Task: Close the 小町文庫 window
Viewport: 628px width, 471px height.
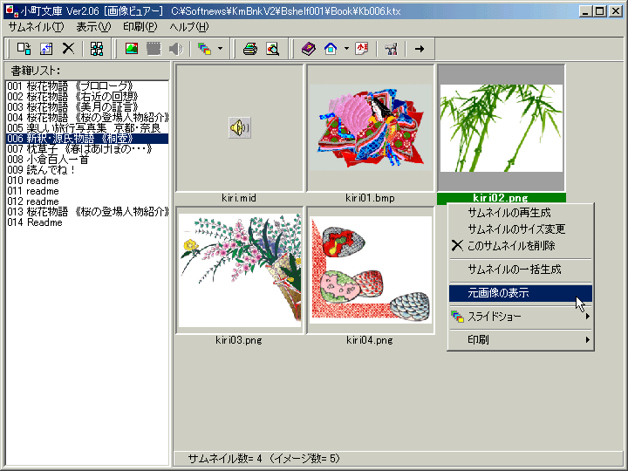Action: [616, 10]
